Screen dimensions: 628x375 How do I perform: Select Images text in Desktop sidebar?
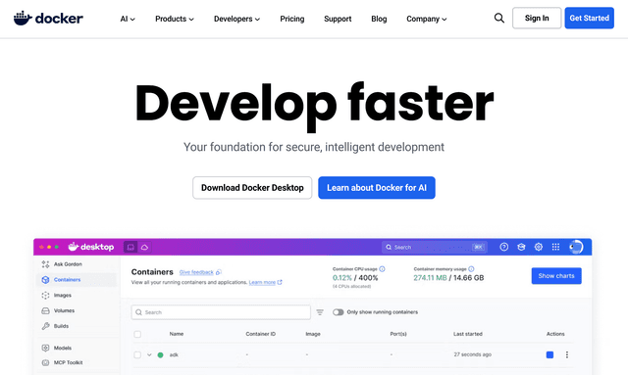pos(63,296)
